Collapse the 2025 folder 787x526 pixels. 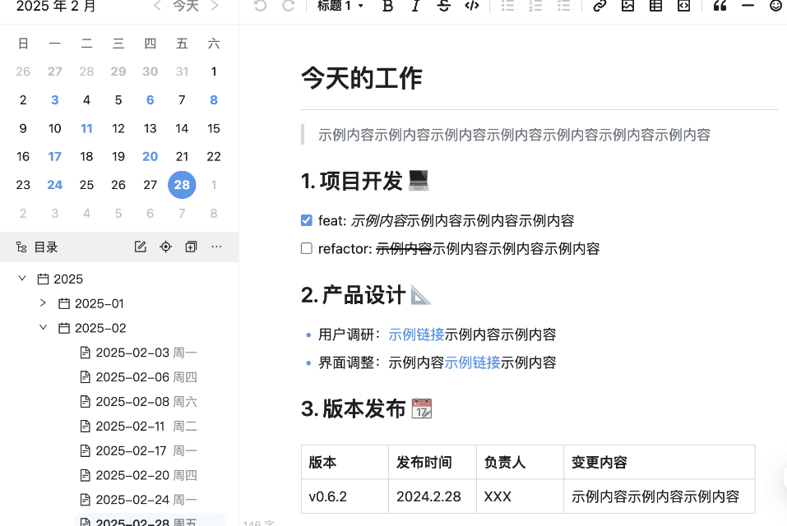(22, 278)
